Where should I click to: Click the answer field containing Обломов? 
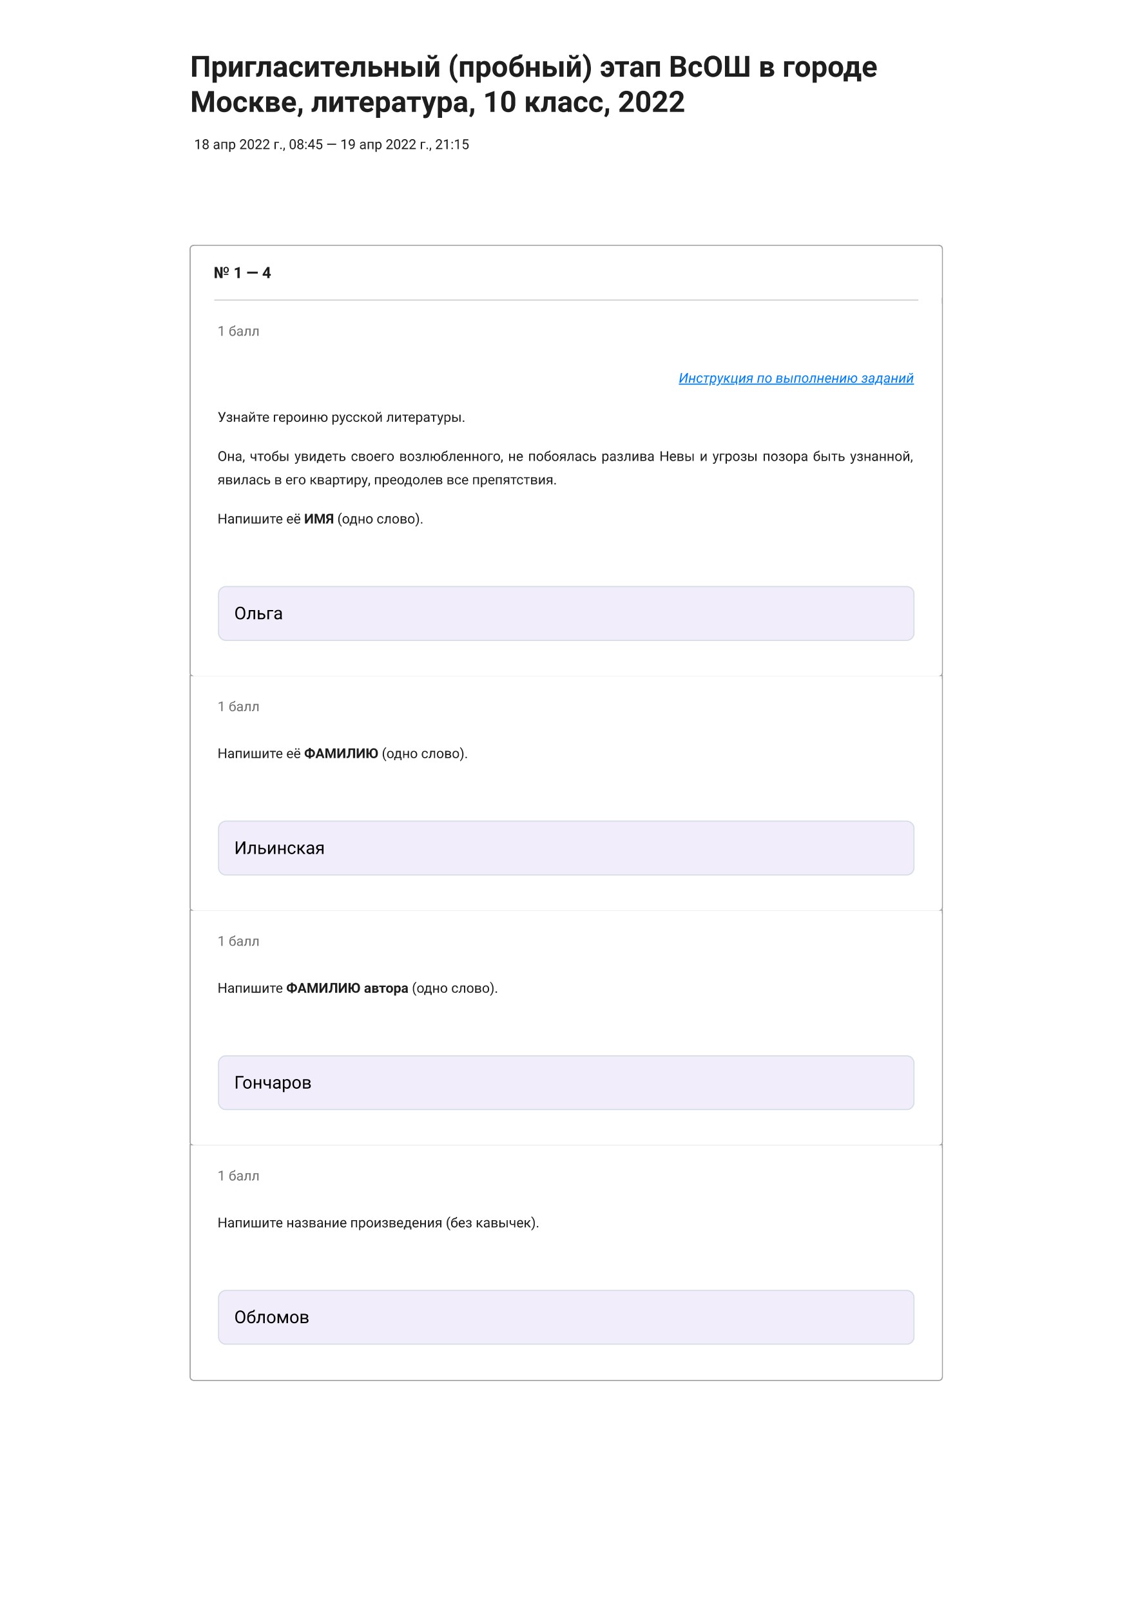coord(566,1317)
